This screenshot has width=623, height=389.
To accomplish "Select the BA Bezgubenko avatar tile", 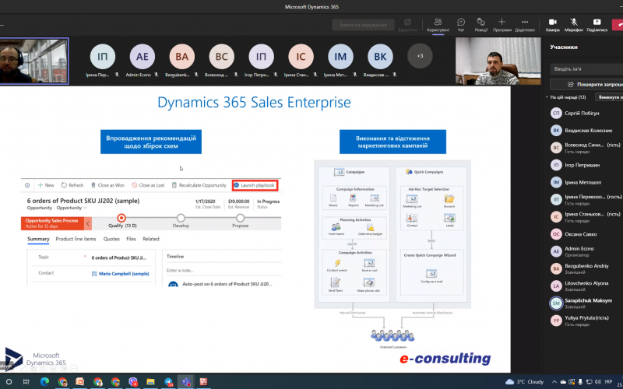I will [182, 56].
